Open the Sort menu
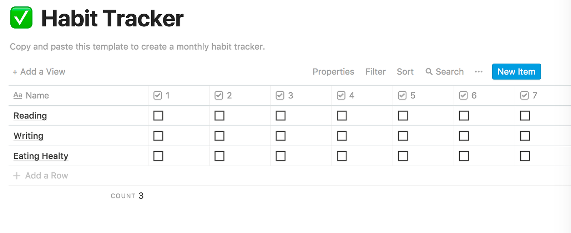The image size is (571, 233). (405, 72)
